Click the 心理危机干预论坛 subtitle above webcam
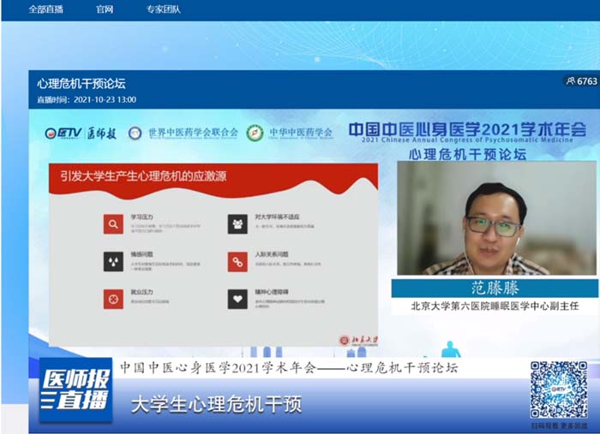 [468, 154]
